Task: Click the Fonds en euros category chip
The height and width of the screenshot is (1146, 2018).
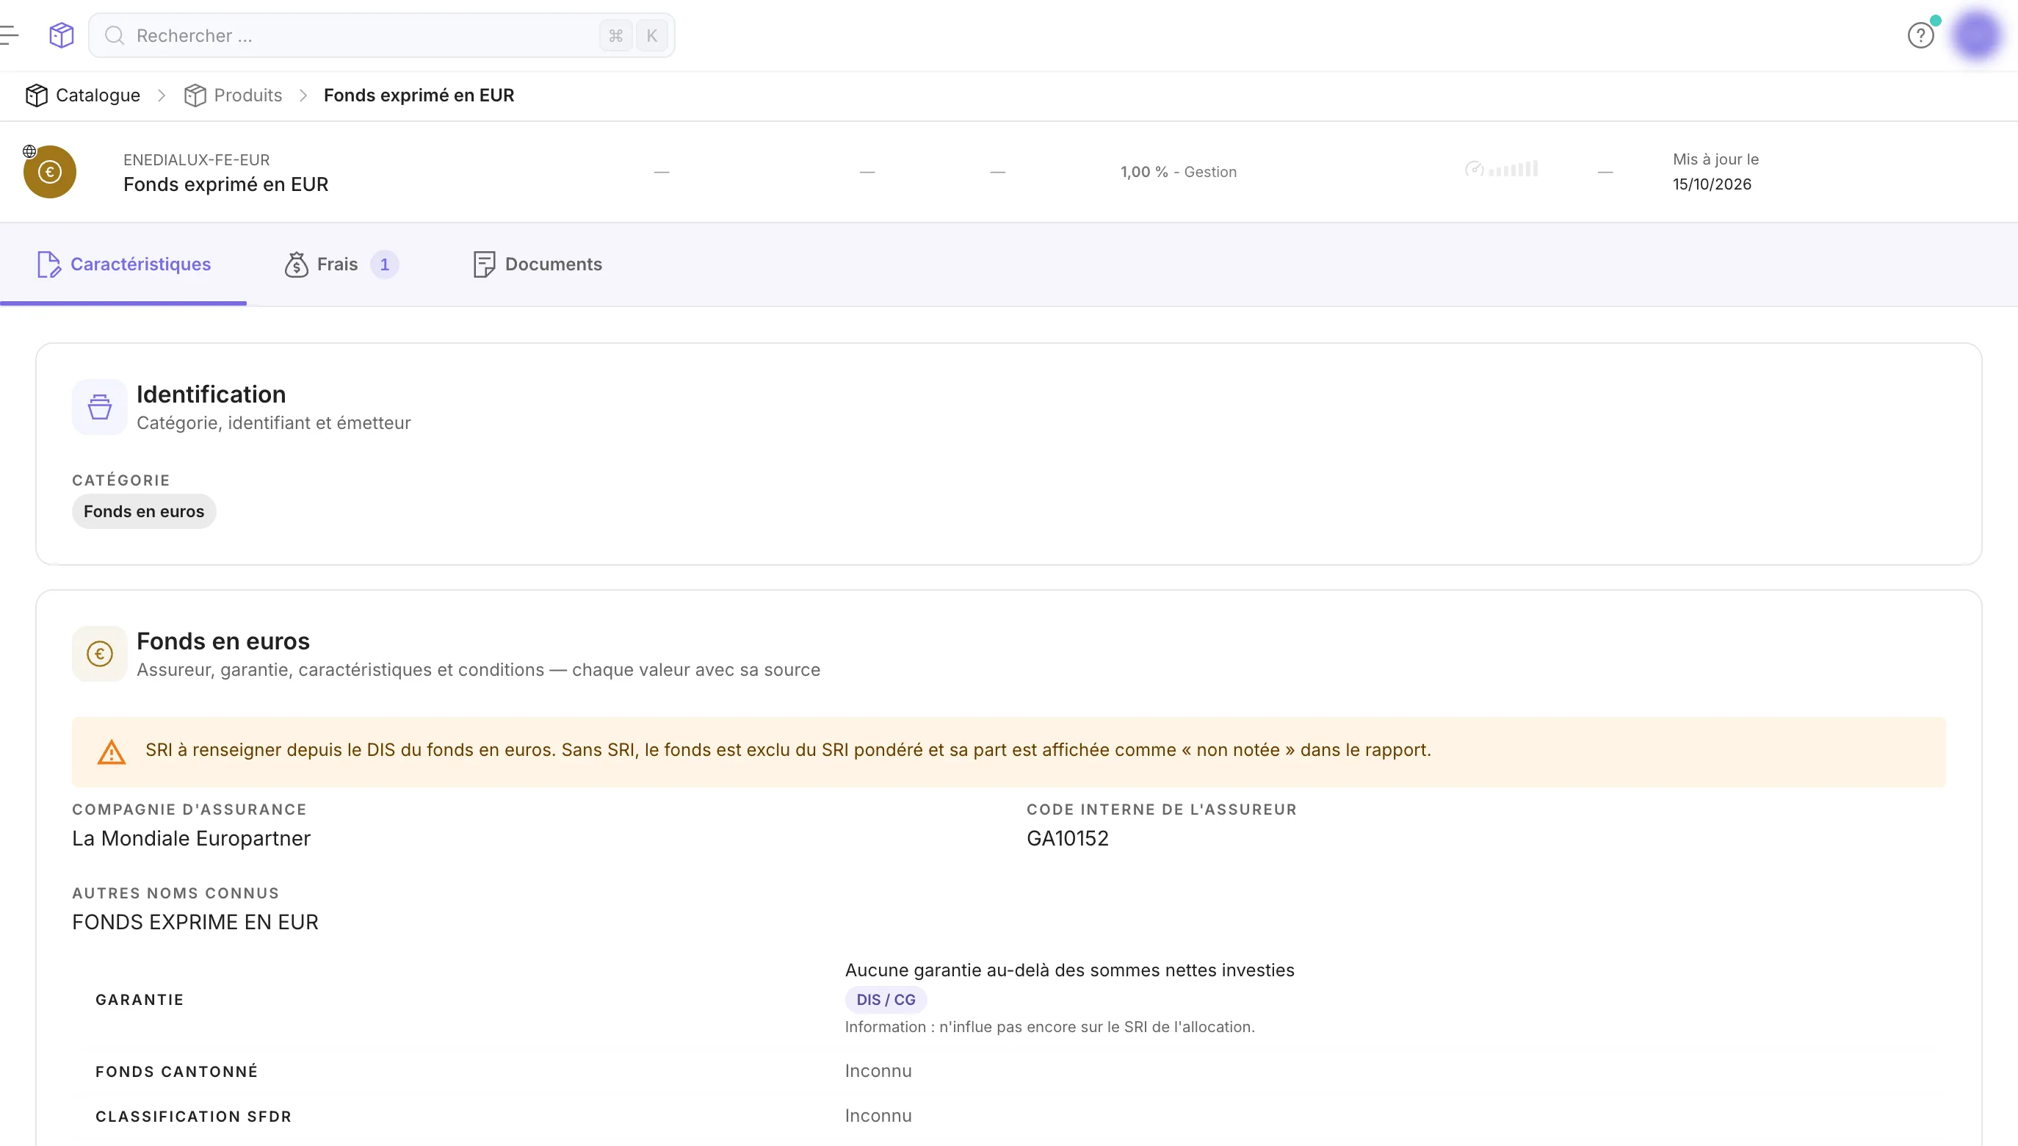Action: 144,511
